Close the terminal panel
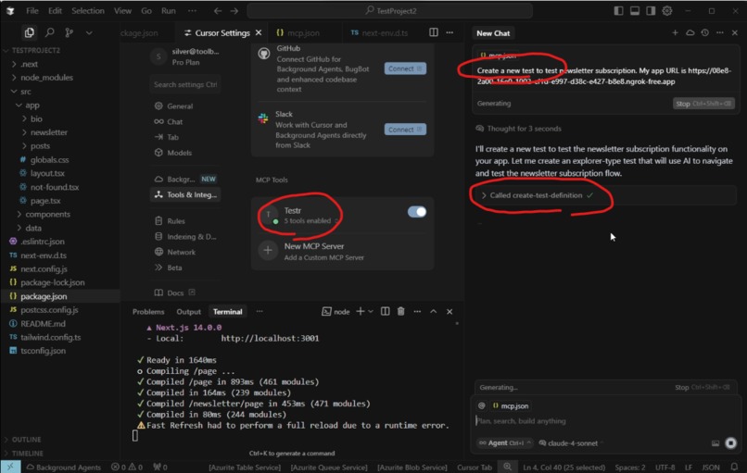The image size is (747, 473). coord(449,311)
